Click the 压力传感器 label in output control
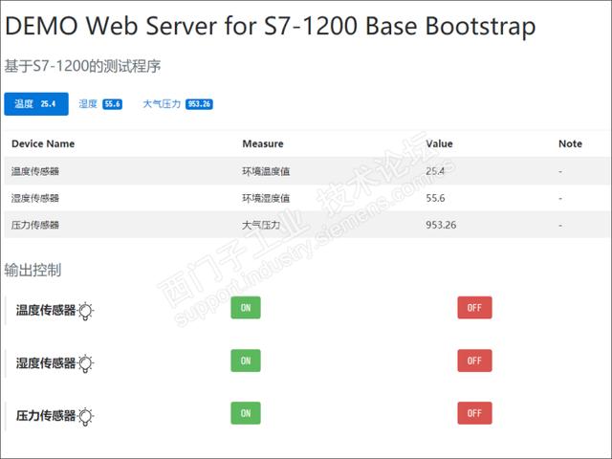This screenshot has width=612, height=459. [46, 416]
